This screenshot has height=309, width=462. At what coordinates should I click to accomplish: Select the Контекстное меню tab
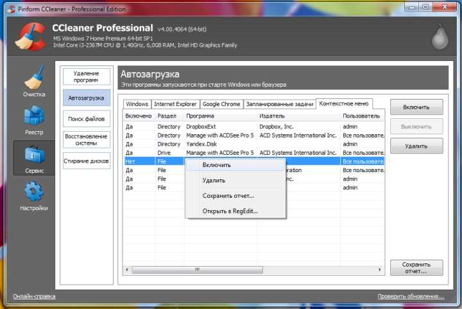coord(344,103)
